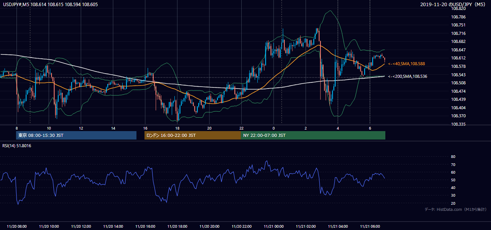
Task: Click price axis value 108.716
Action: pyautogui.click(x=458, y=33)
